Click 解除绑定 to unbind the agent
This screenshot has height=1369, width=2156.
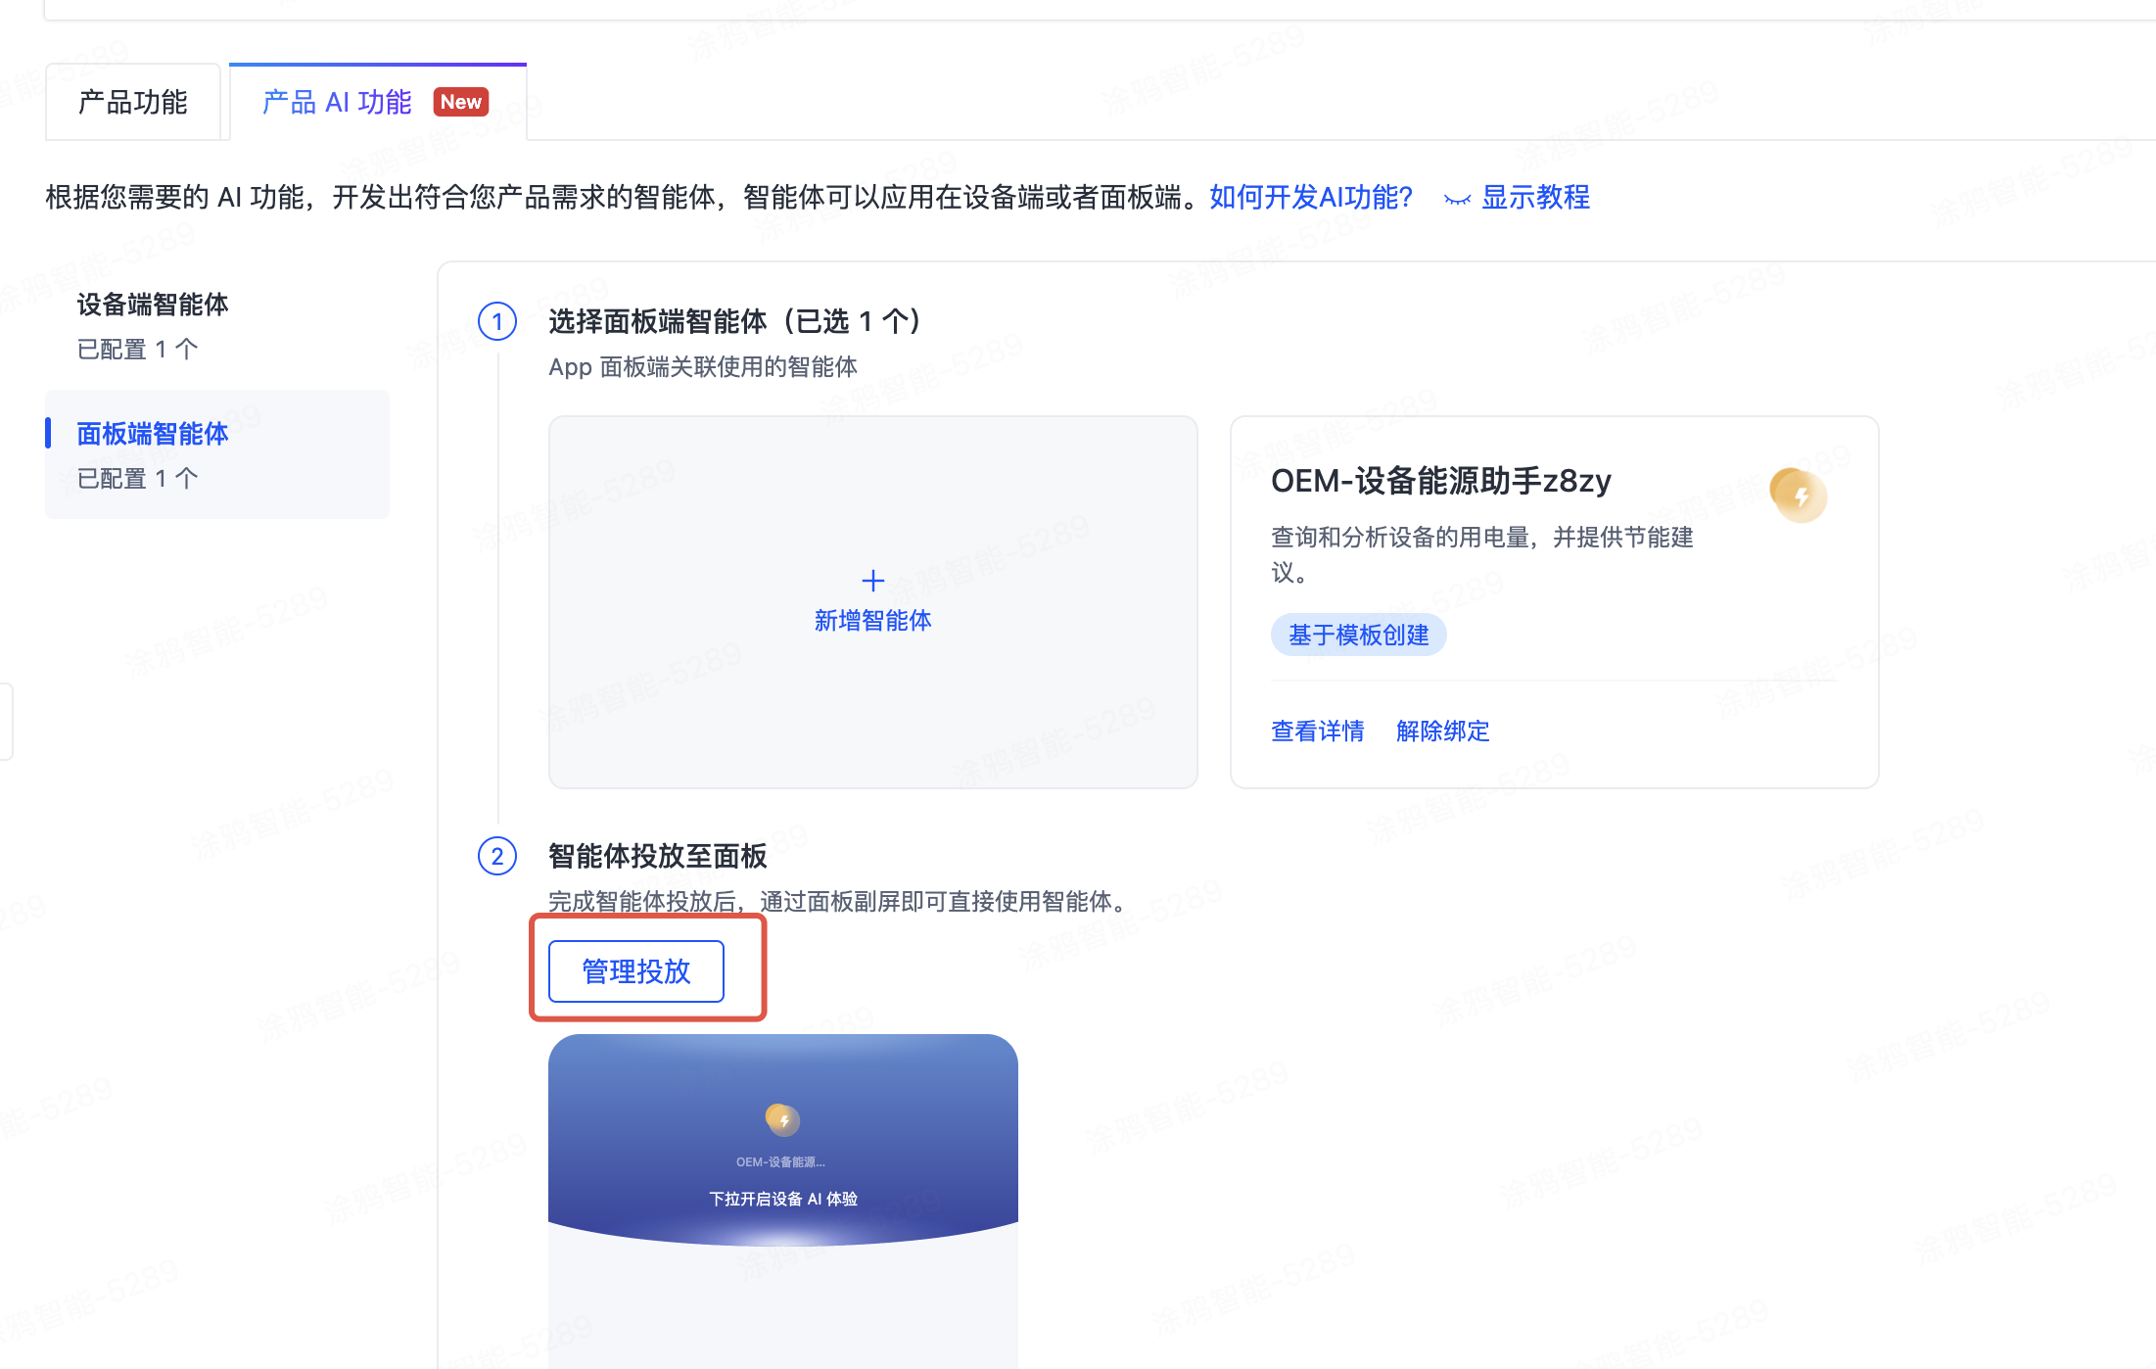click(x=1442, y=731)
